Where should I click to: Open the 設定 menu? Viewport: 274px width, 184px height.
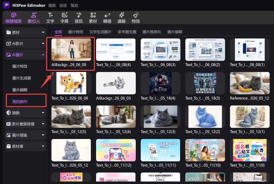click(63, 5)
